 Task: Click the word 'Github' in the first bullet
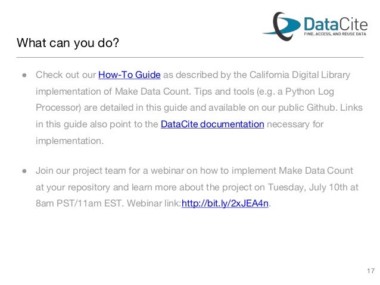pos(322,108)
